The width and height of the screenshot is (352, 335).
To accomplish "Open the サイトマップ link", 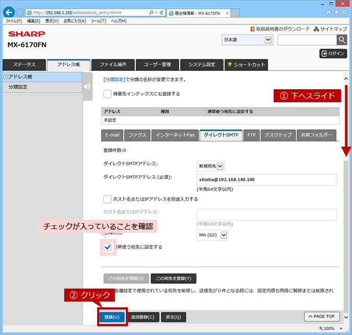I will pyautogui.click(x=331, y=29).
